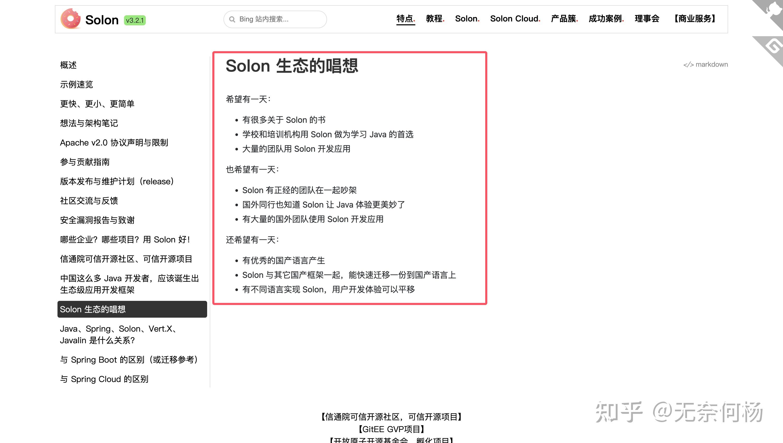This screenshot has height=443, width=783.
Task: Open 与 Spring Cloud 的区别 page
Action: pyautogui.click(x=105, y=379)
